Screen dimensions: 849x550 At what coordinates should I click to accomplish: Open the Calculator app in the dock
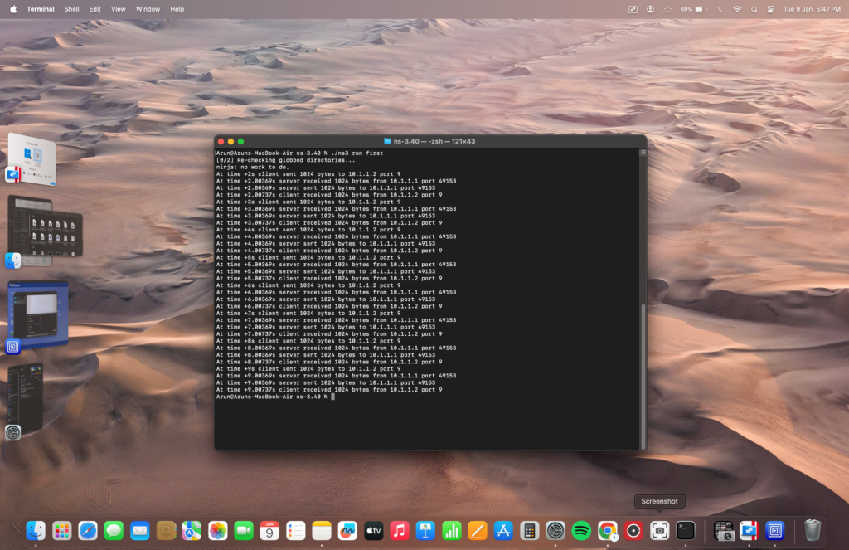(529, 531)
